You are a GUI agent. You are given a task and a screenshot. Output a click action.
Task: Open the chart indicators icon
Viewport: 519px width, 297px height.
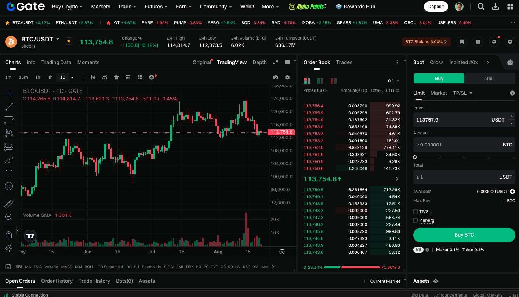pos(105,77)
